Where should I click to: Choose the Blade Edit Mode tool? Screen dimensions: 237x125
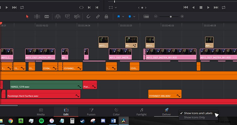46,17
